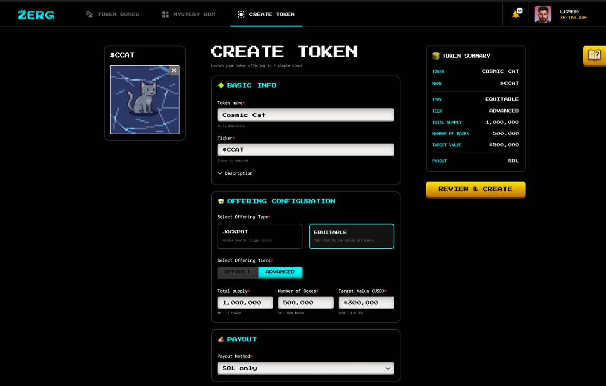Open the Mystery Box tab
Screen dimensions: 606x386
tap(188, 14)
